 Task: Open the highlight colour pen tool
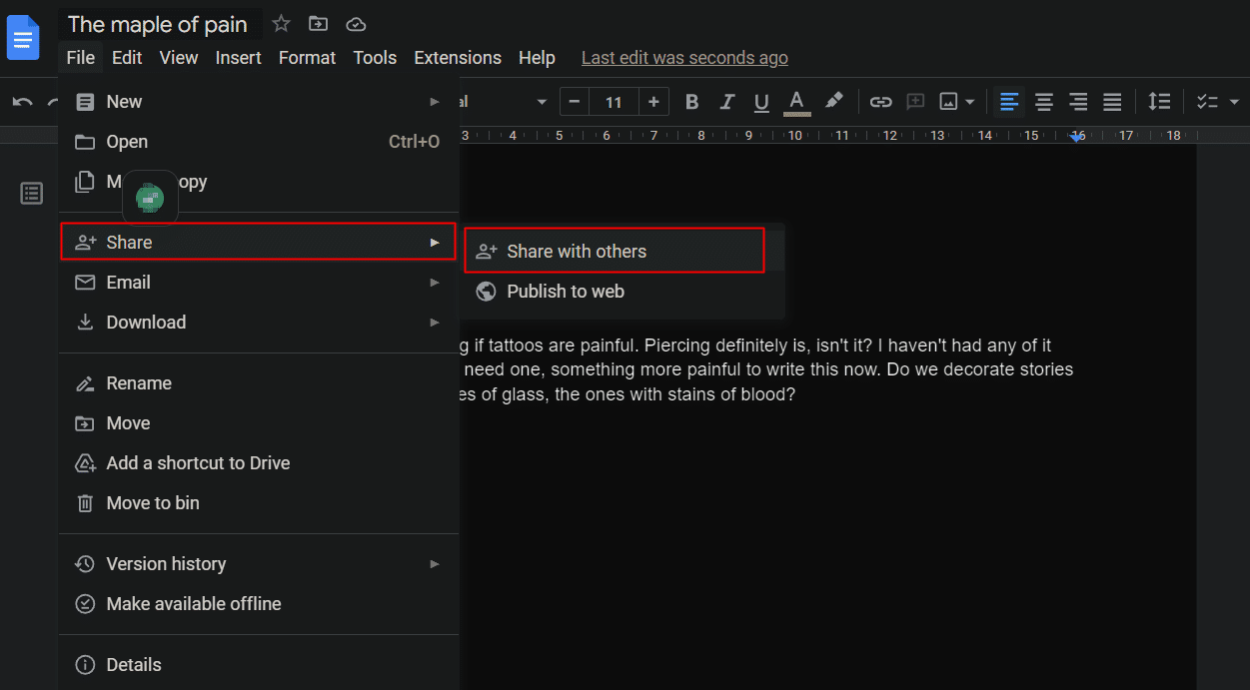click(832, 102)
